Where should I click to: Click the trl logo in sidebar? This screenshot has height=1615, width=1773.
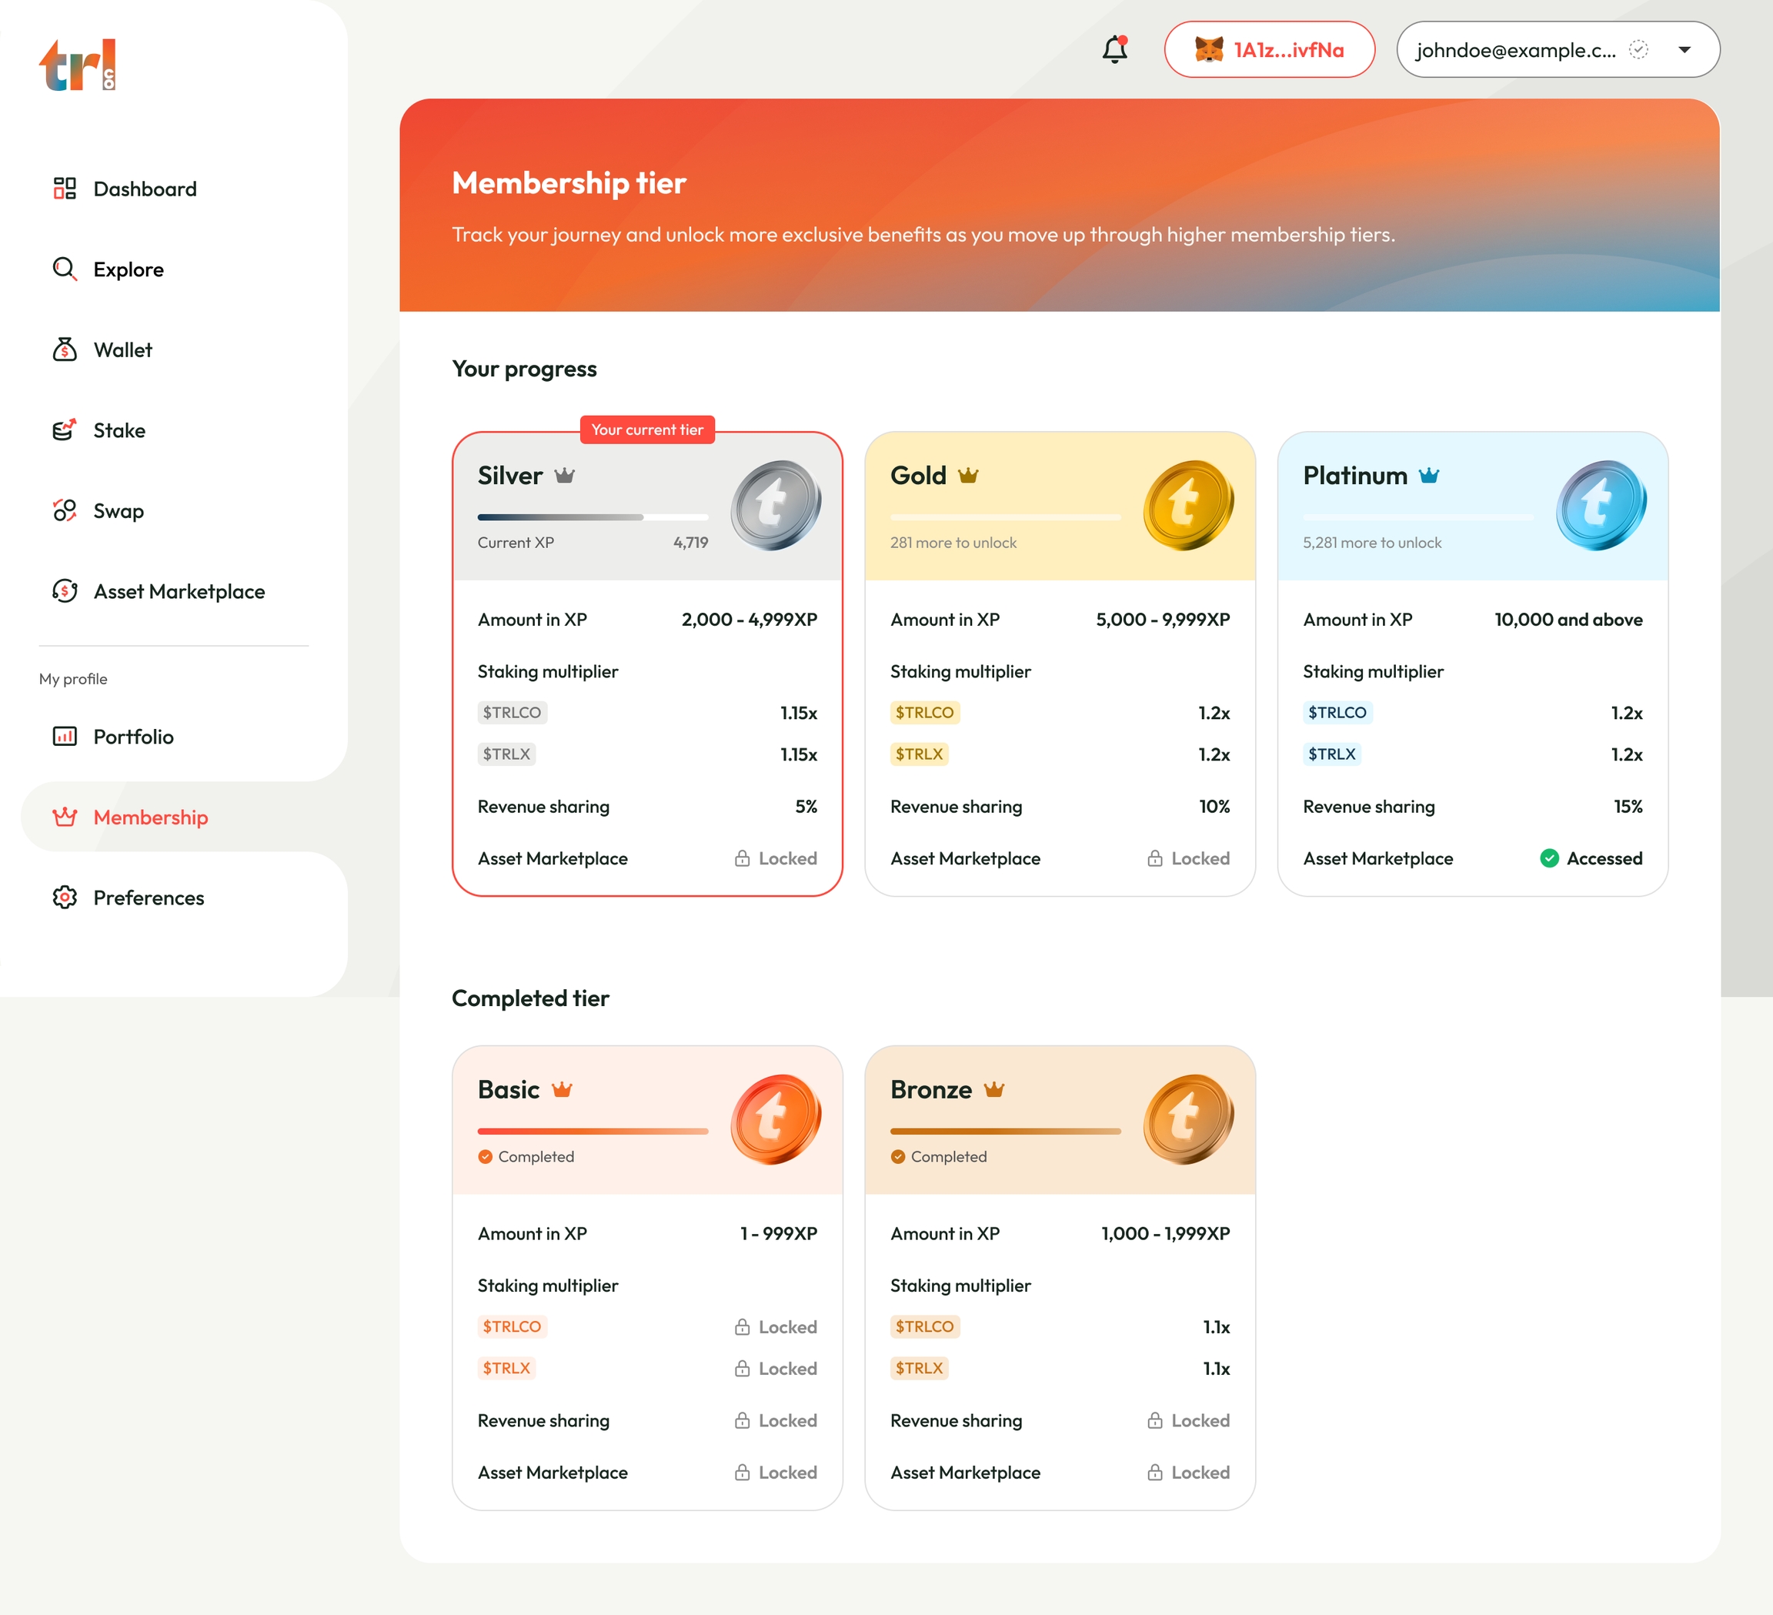[x=78, y=64]
